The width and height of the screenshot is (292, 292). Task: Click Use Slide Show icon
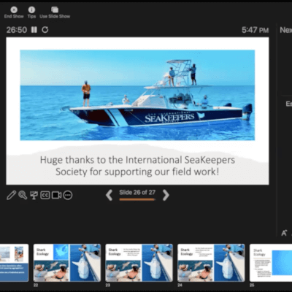point(55,9)
